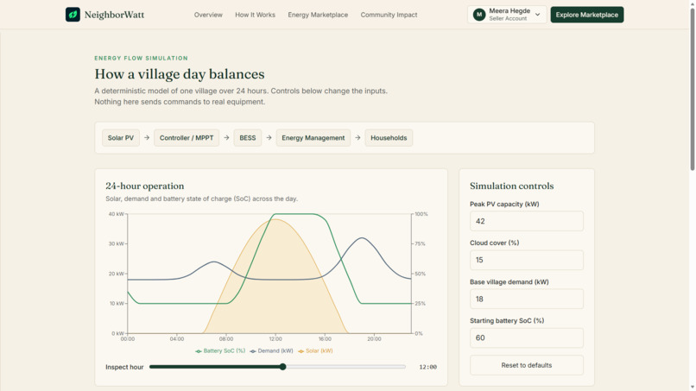The height and width of the screenshot is (391, 696).
Task: Click the 100% right axis label
Action: 421,214
